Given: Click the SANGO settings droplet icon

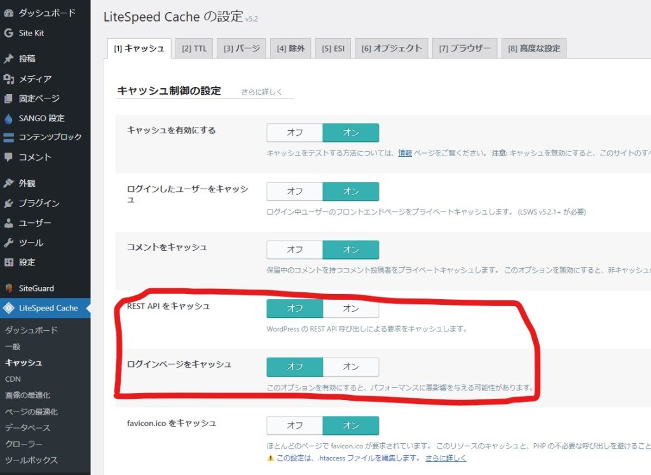Looking at the screenshot, I should click(x=8, y=118).
